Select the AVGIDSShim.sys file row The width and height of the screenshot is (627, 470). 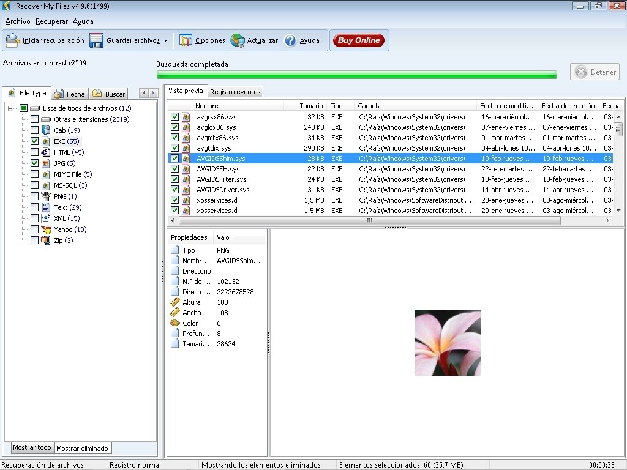point(390,159)
